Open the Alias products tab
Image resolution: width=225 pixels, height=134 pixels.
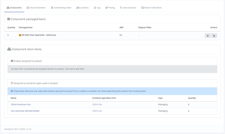128,7
